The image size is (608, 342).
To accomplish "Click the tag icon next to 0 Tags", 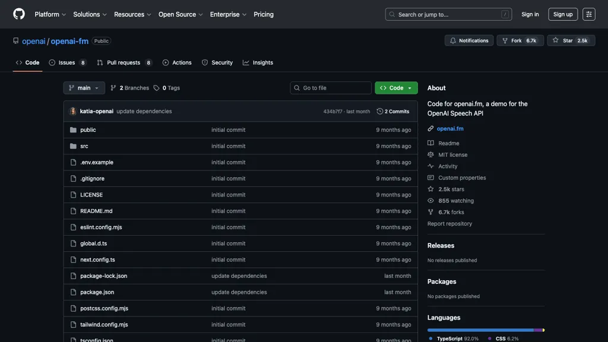I will point(156,88).
